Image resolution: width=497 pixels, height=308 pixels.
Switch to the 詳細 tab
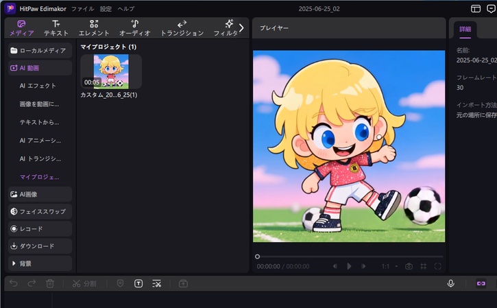pyautogui.click(x=465, y=29)
